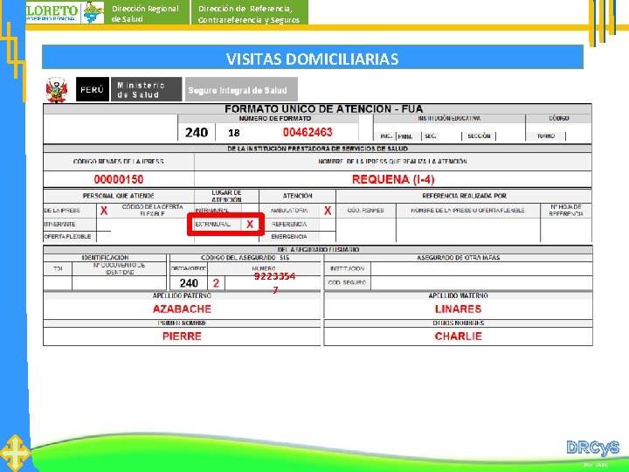Viewport: 629px width, 472px height.
Task: Click the Seguro Integral de Salud banner
Action: (241, 89)
